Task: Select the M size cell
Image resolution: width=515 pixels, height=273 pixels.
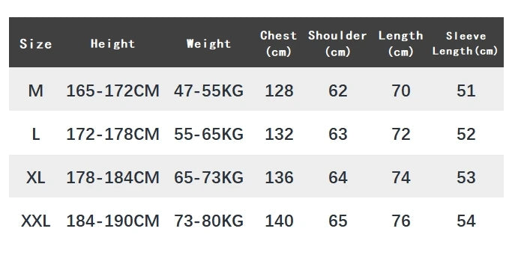Action: pos(35,91)
